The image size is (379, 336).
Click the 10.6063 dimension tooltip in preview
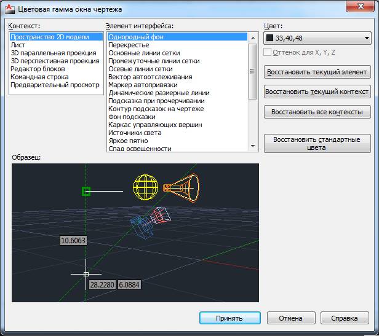coord(73,240)
